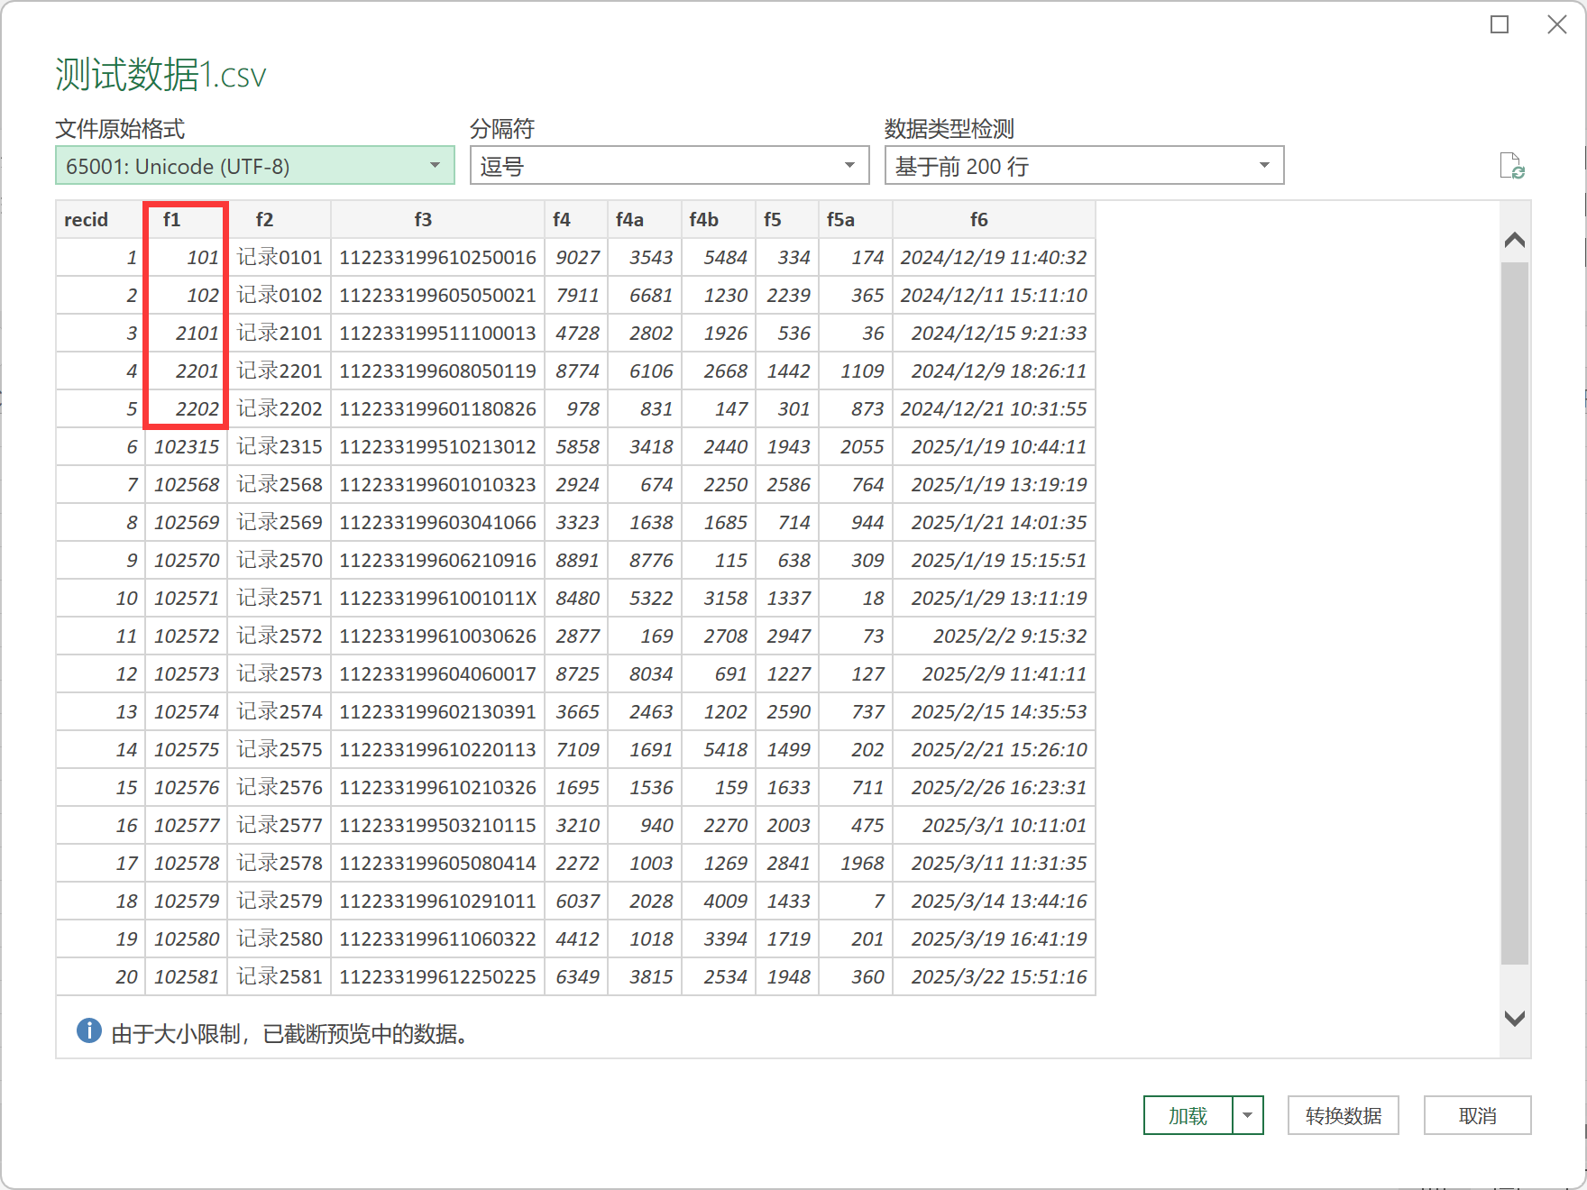Image resolution: width=1587 pixels, height=1190 pixels.
Task: Expand the 分隔符 delimiter dropdown
Action: [x=669, y=166]
